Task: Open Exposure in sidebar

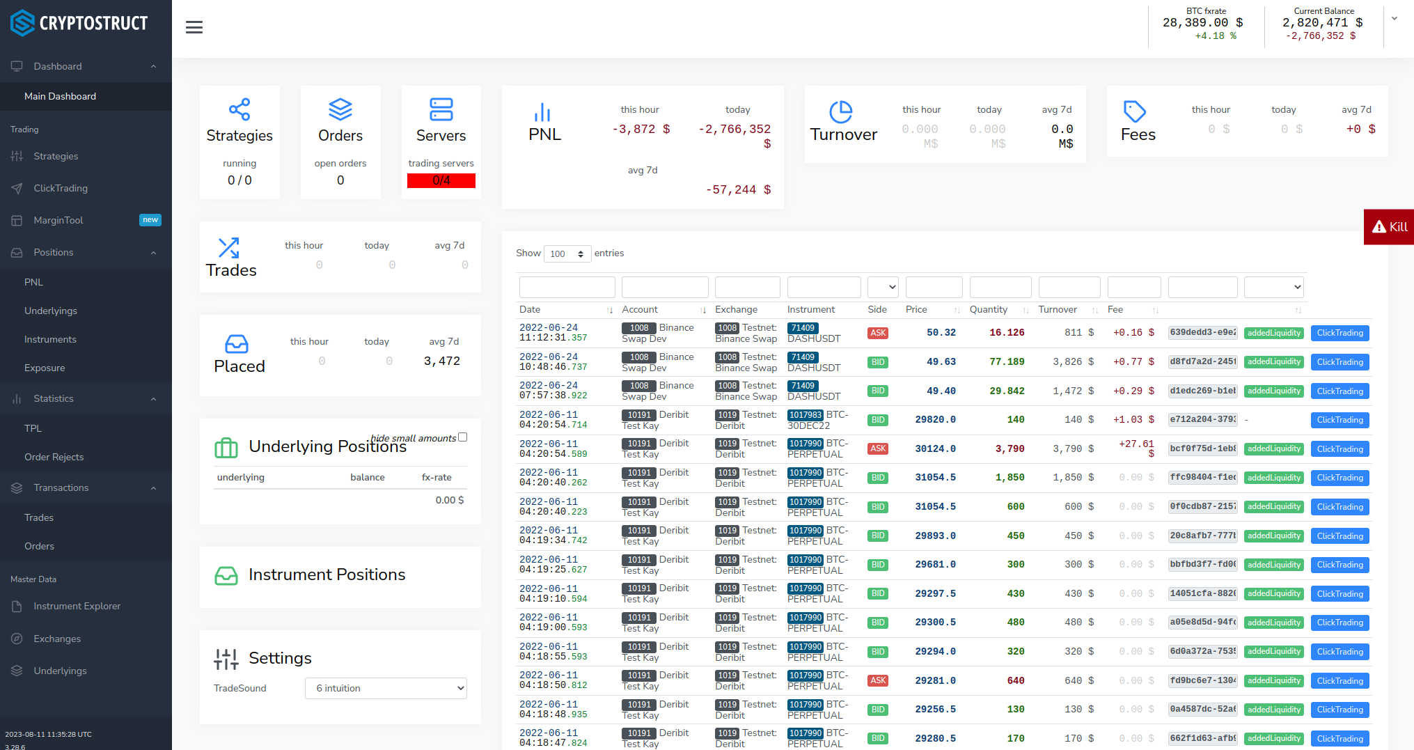Action: tap(45, 368)
